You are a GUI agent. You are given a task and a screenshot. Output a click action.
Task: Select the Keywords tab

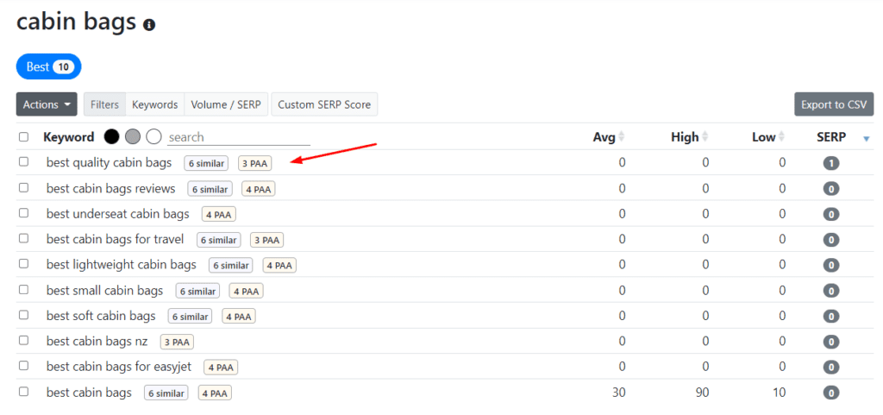154,104
